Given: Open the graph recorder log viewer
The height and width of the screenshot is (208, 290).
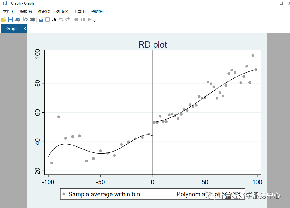Looking at the screenshot, I should [48, 19].
